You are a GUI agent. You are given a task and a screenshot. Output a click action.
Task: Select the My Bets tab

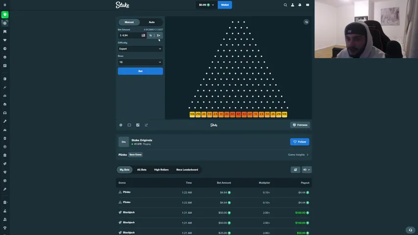[124, 170]
